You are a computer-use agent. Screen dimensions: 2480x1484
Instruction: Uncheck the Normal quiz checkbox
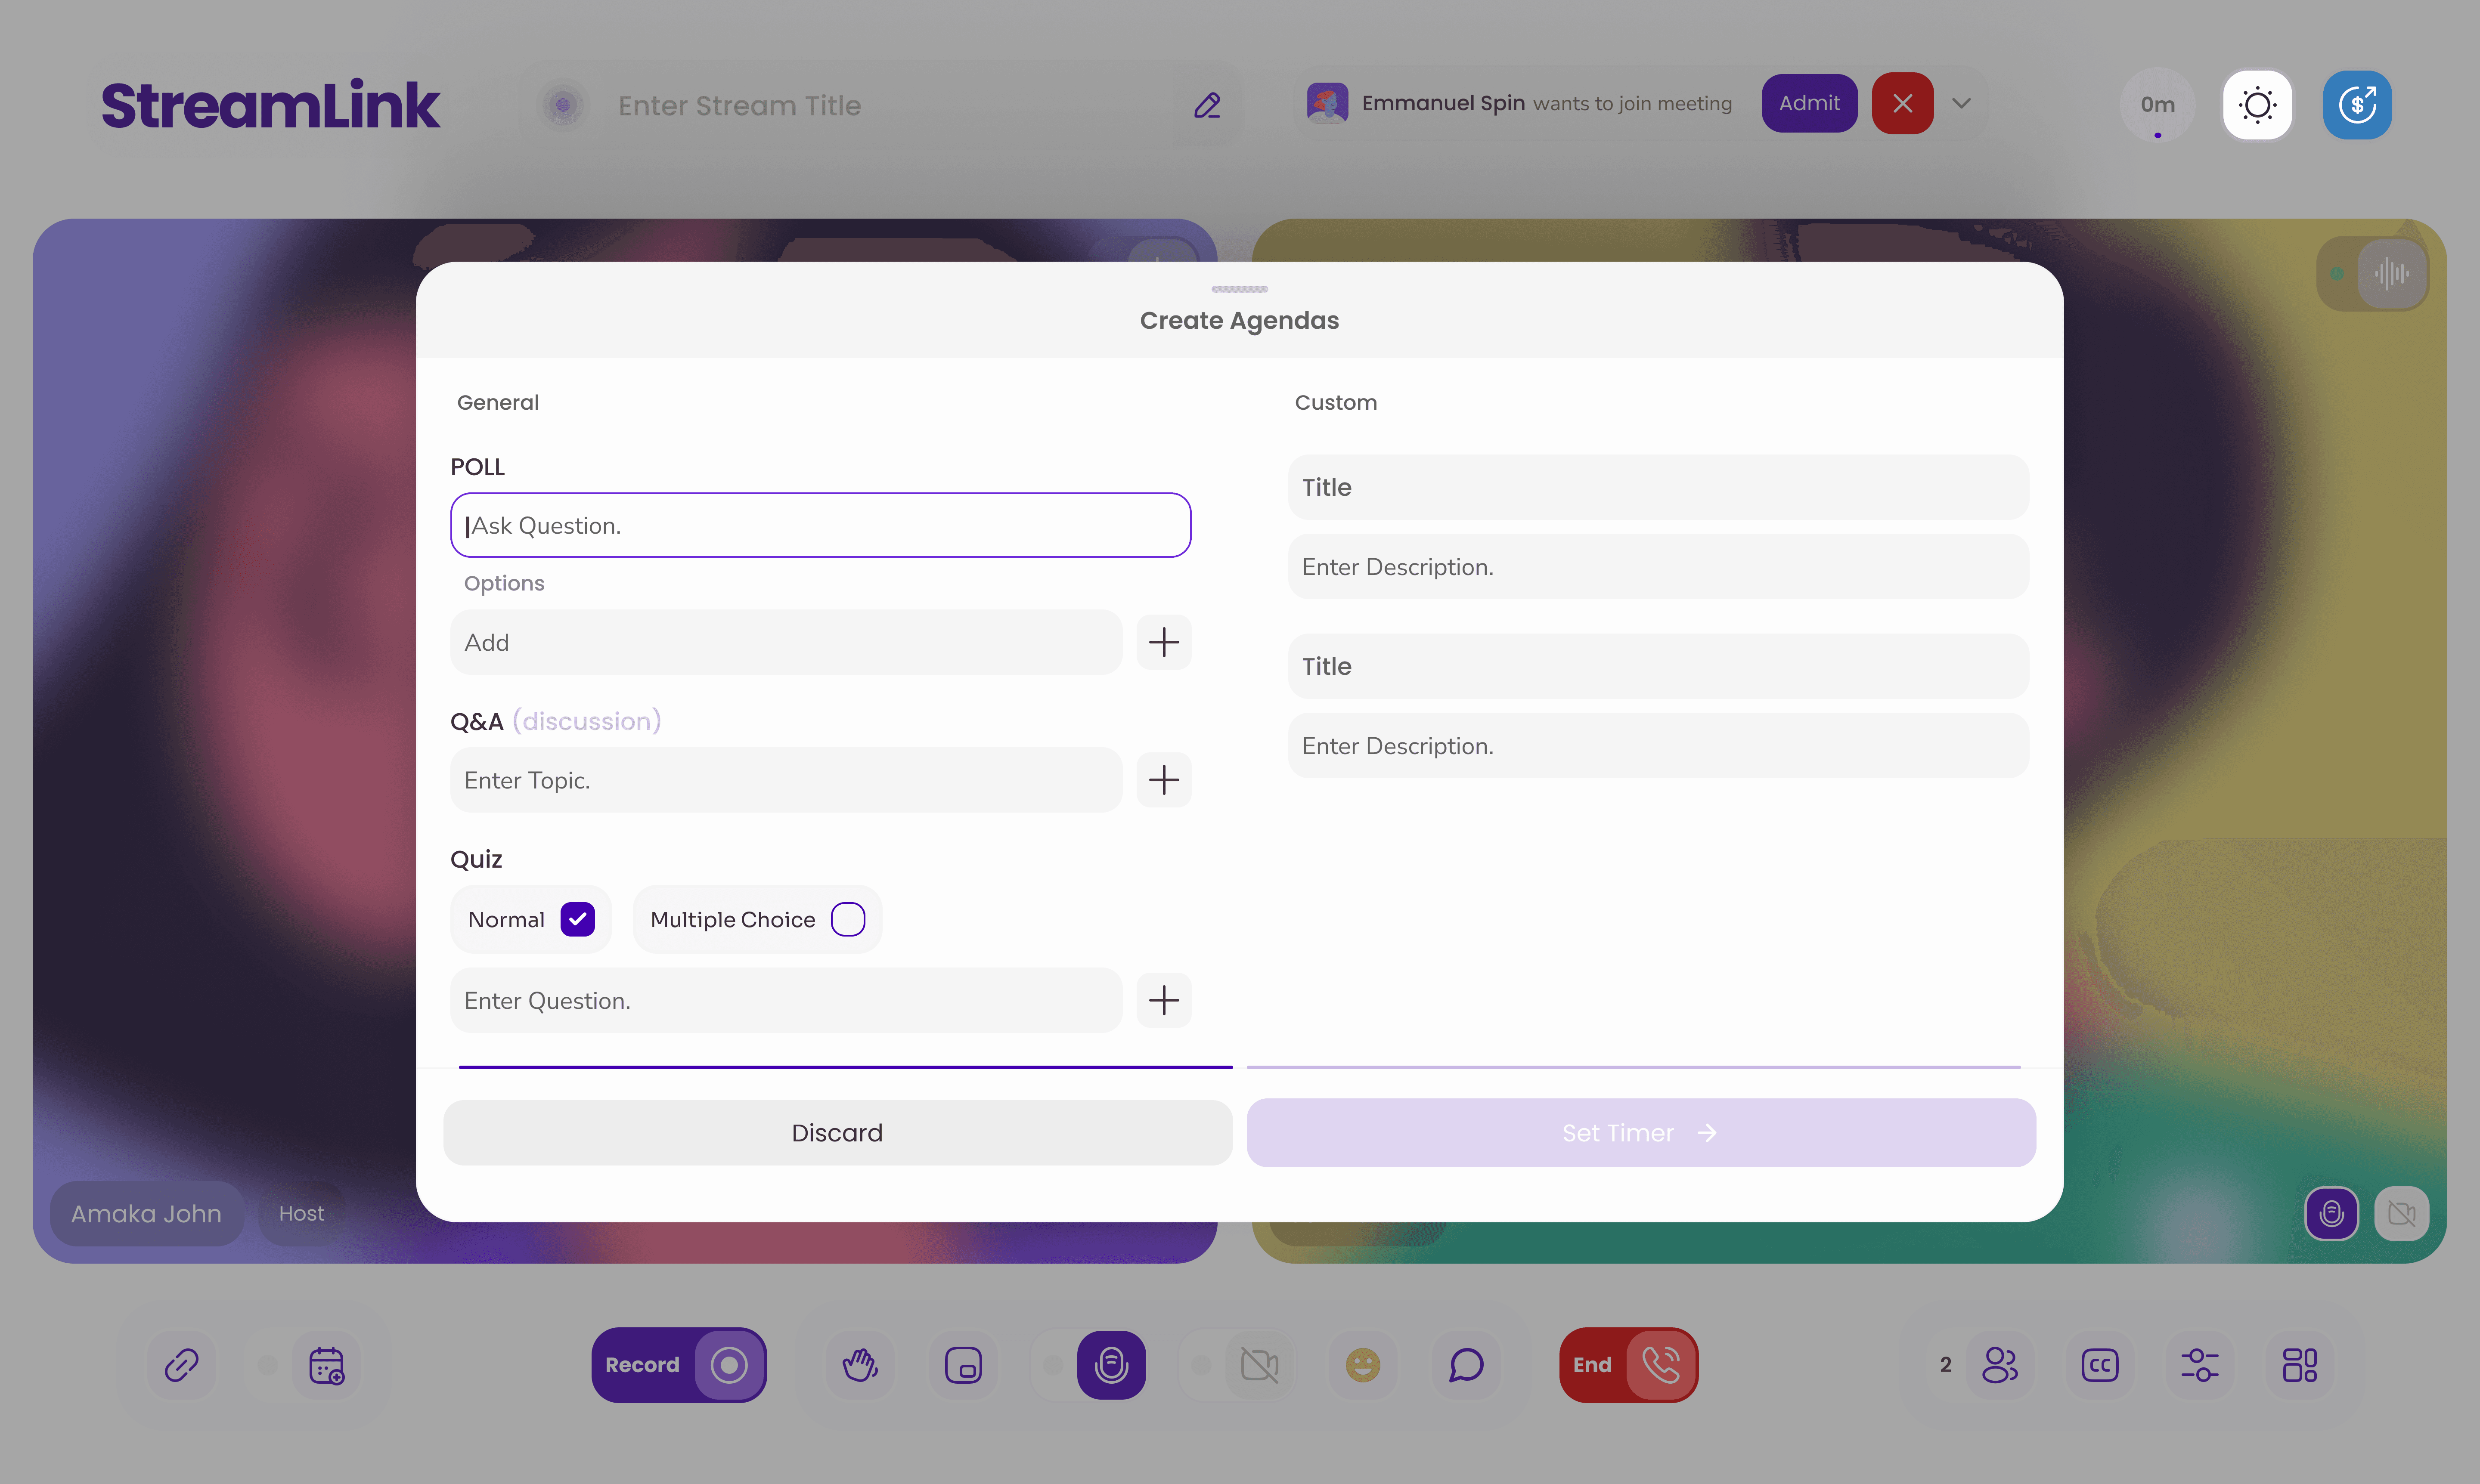[577, 919]
